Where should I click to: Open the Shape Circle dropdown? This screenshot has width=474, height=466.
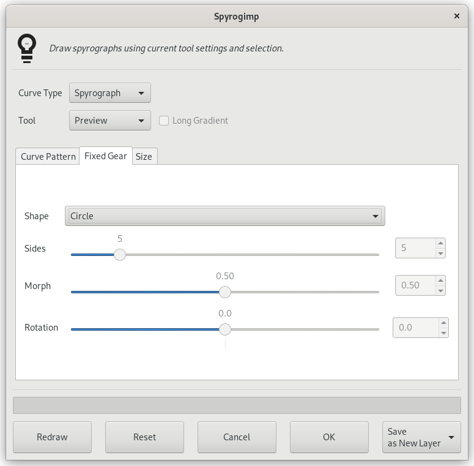click(x=225, y=216)
